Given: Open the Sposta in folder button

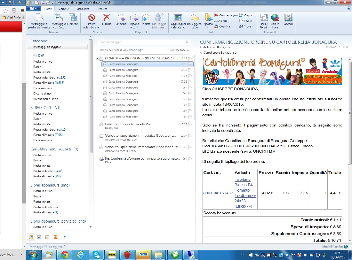Looking at the screenshot, I should tap(208, 21).
